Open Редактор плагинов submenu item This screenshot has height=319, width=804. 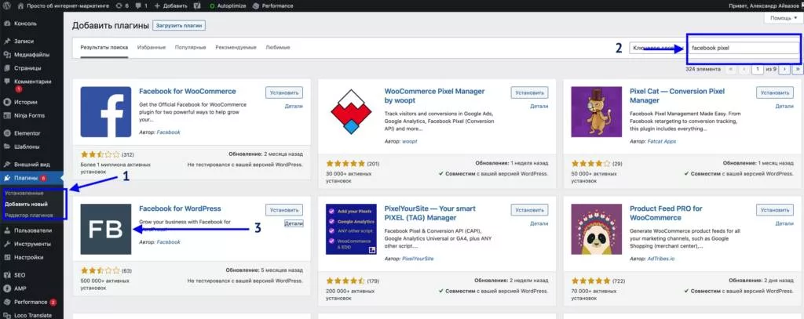click(x=29, y=215)
